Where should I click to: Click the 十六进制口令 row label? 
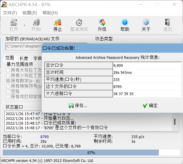tap(79, 94)
